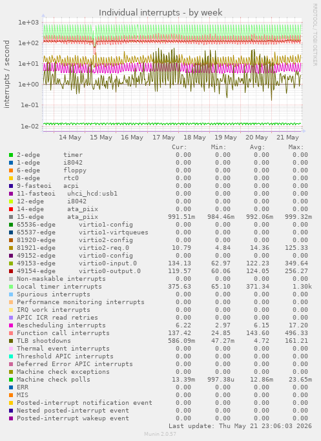Click the TLB shootdowns olive swatch
Screen dimensions: 321x441
tap(11, 341)
